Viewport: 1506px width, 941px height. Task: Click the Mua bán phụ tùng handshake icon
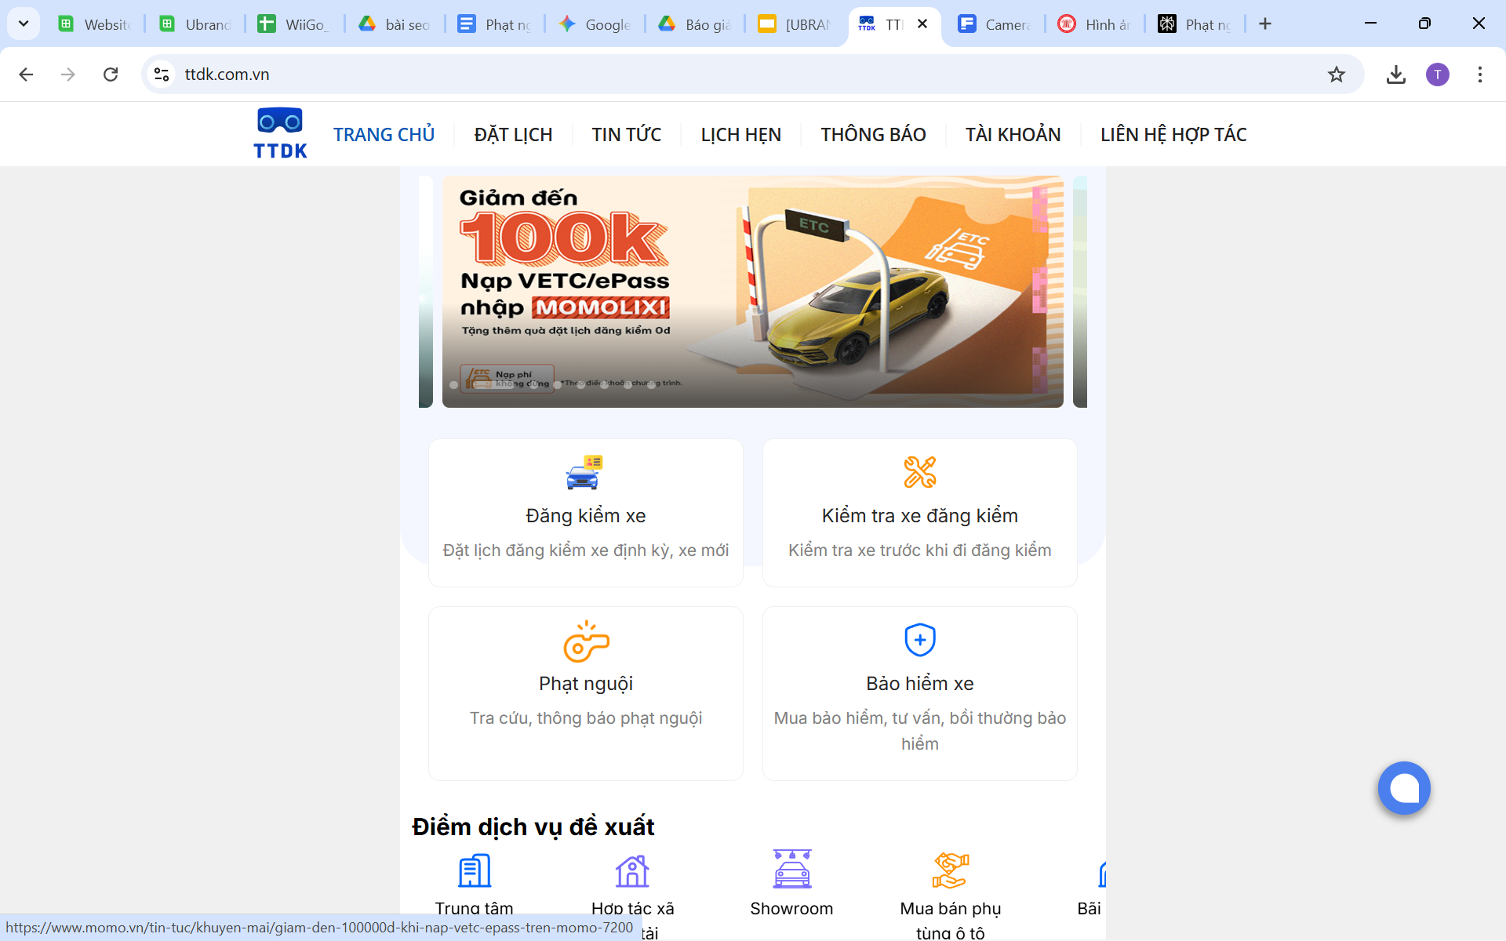(x=950, y=870)
